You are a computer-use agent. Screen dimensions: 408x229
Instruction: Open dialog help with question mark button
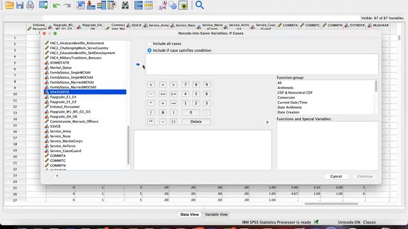[x=57, y=176]
